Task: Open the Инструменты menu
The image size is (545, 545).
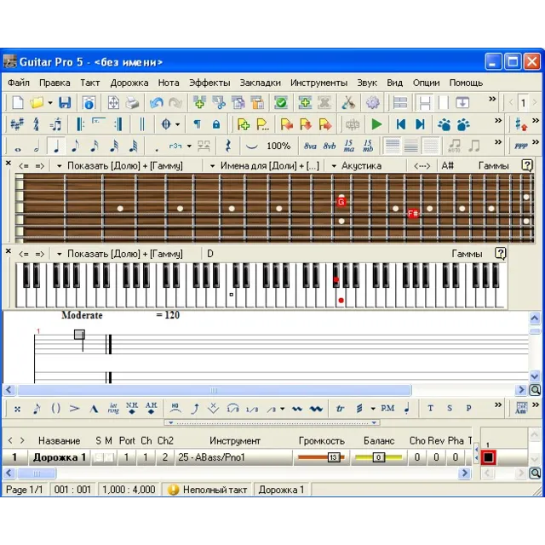Action: [318, 83]
